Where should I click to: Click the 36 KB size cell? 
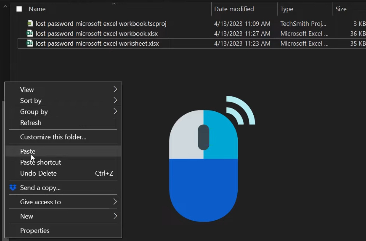point(358,33)
